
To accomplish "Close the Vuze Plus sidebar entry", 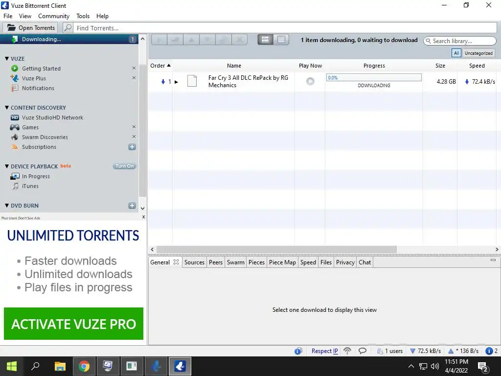I will click(134, 78).
